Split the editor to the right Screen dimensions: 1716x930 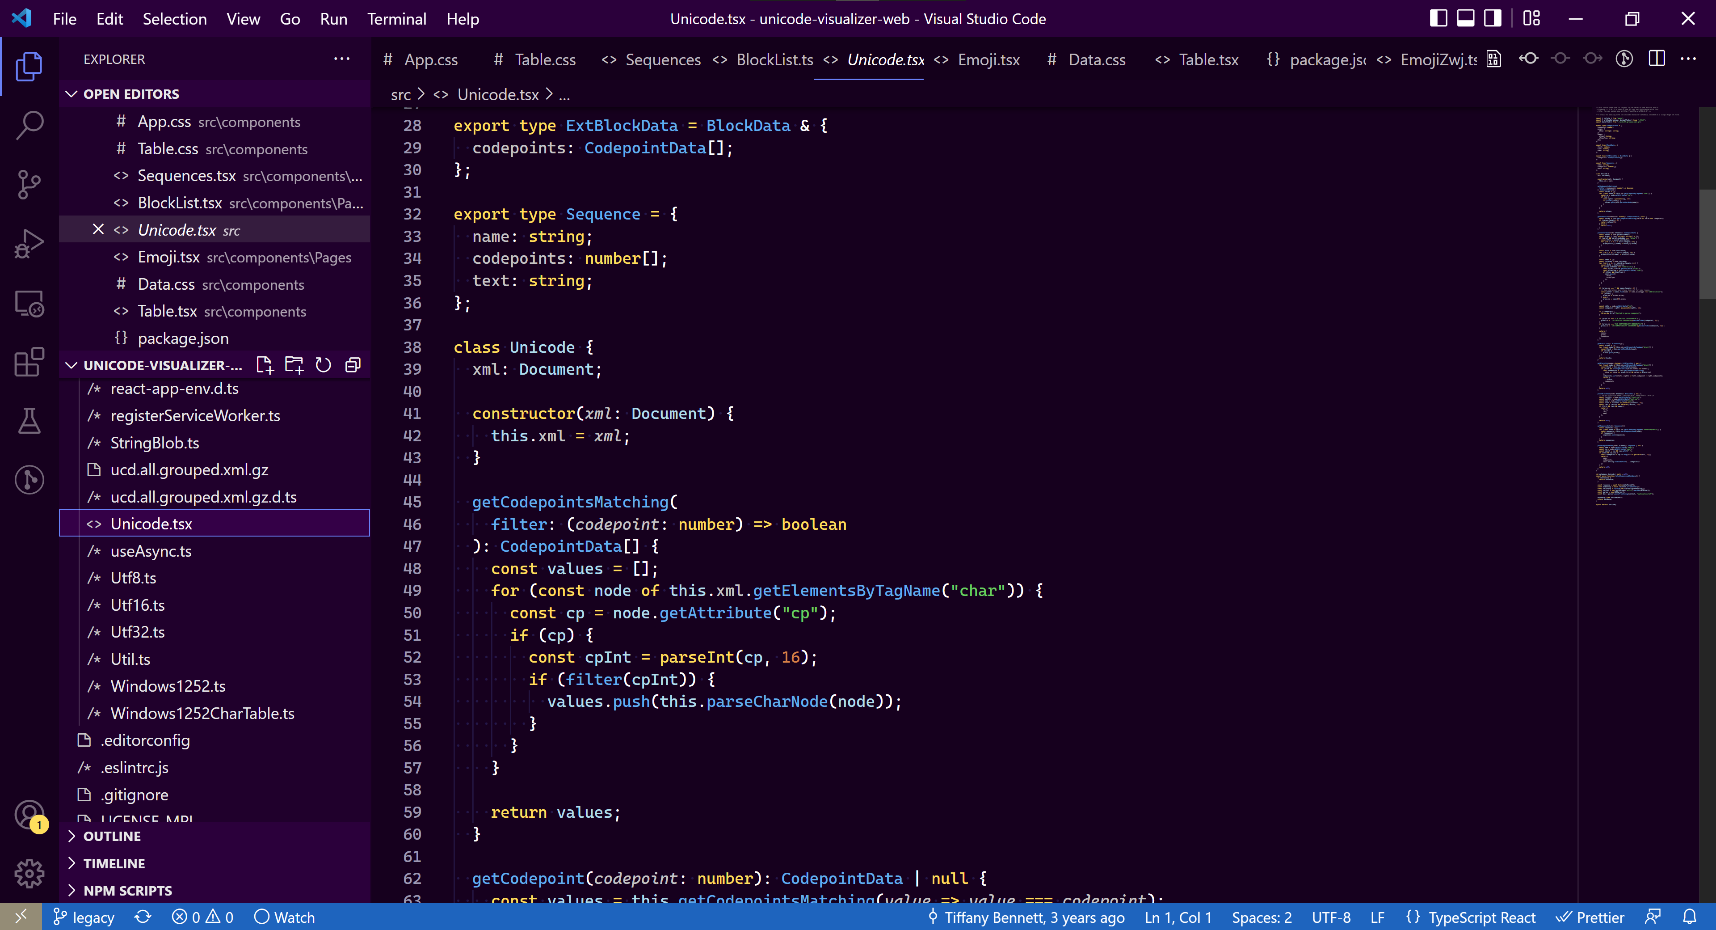point(1657,59)
